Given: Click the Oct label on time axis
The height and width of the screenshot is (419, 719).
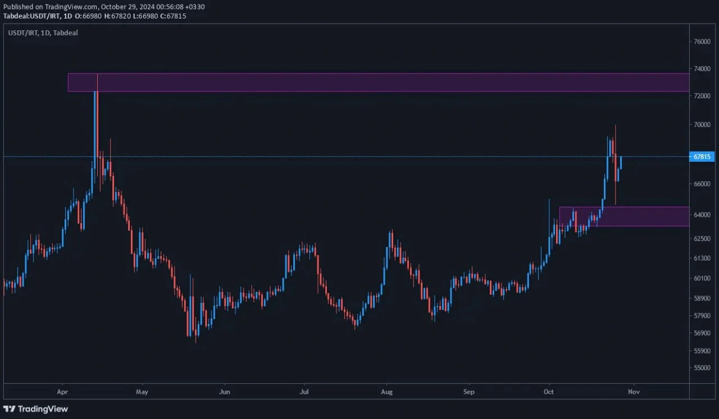Looking at the screenshot, I should coord(548,391).
